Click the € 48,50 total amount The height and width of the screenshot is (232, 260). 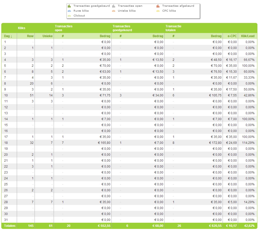click(216, 60)
